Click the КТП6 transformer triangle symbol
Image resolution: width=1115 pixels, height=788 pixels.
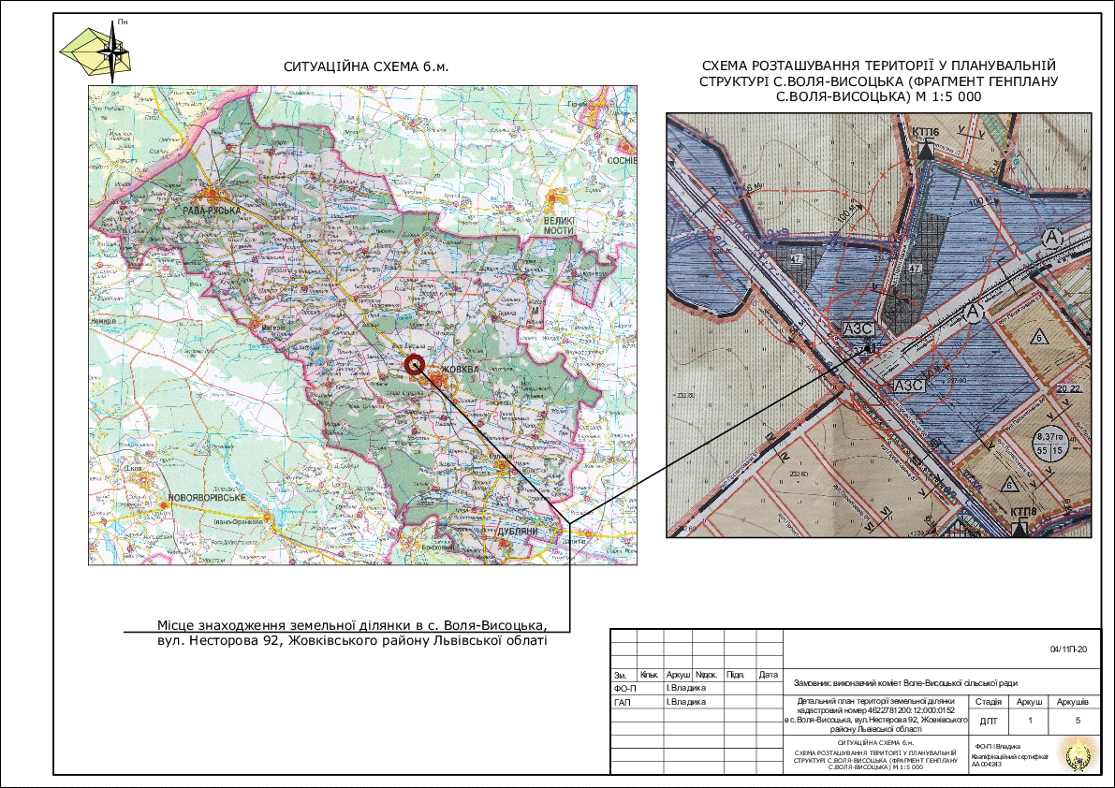[926, 150]
